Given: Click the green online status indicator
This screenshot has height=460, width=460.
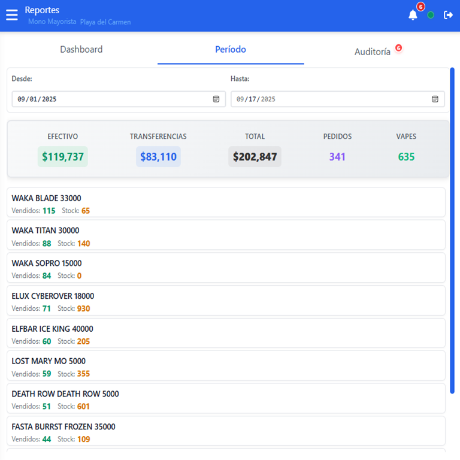Looking at the screenshot, I should point(431,15).
